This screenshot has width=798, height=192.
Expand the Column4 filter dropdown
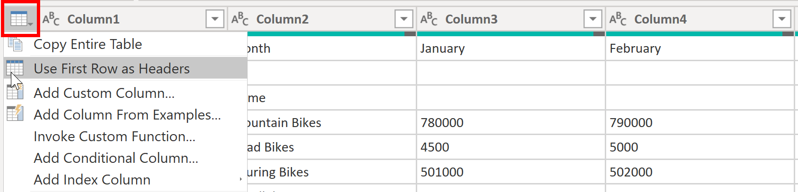pos(782,19)
